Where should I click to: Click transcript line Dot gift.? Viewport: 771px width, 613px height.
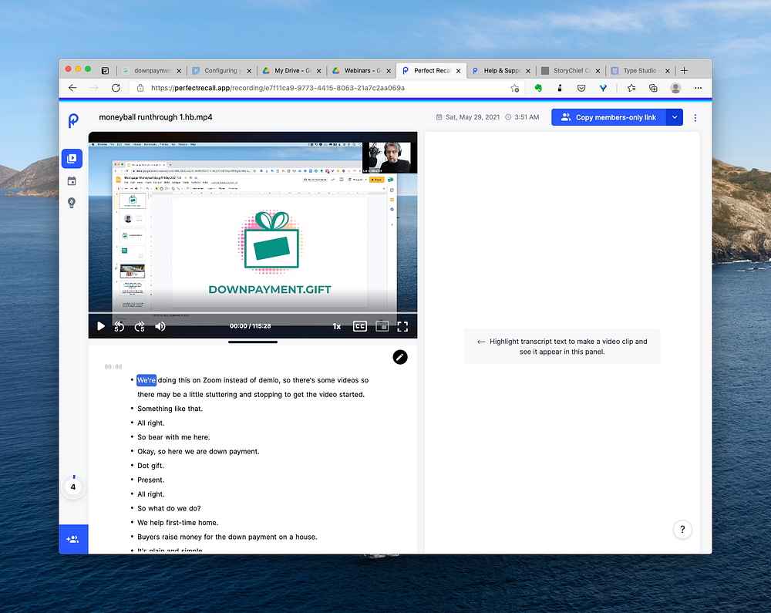click(x=150, y=466)
